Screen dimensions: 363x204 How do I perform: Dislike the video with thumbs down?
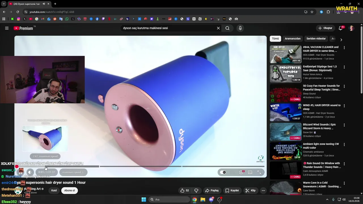pos(196,190)
